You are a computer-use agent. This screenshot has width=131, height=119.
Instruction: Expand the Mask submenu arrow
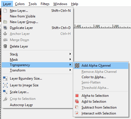point(70,59)
